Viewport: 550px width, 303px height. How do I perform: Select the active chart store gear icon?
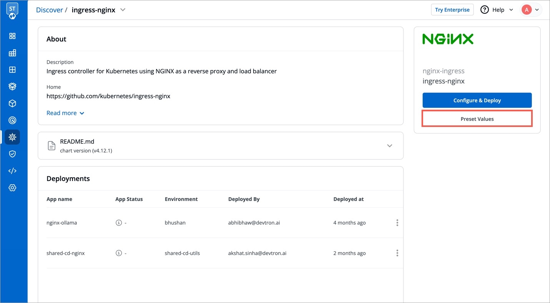(12, 137)
